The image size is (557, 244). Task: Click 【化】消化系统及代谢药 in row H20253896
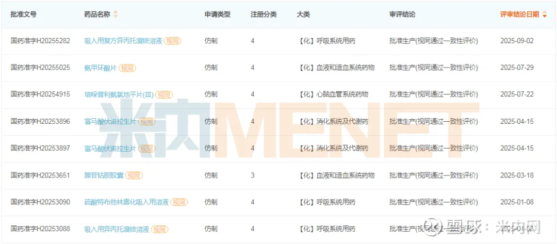click(x=333, y=121)
